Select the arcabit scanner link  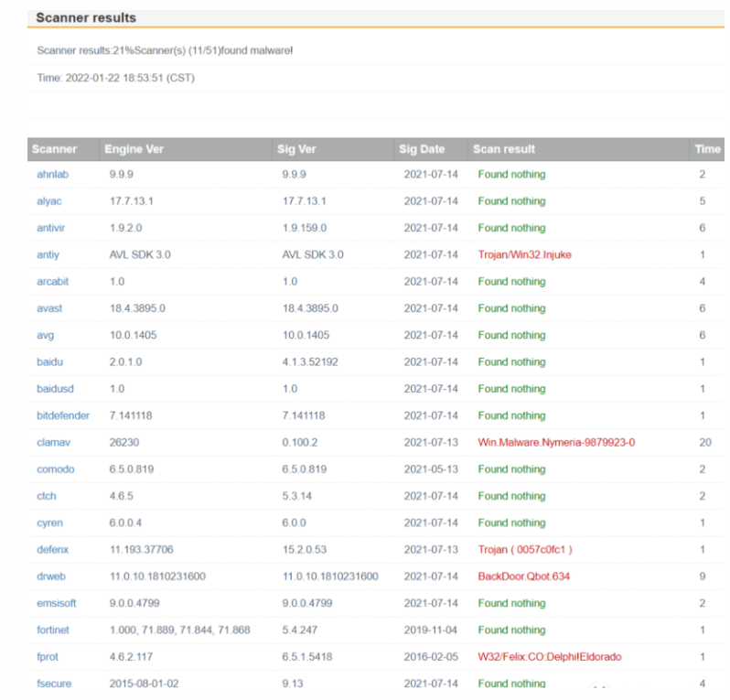tap(53, 282)
